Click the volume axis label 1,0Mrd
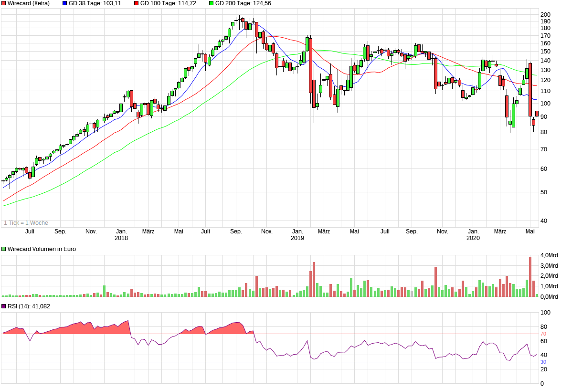The image size is (561, 389). click(549, 286)
